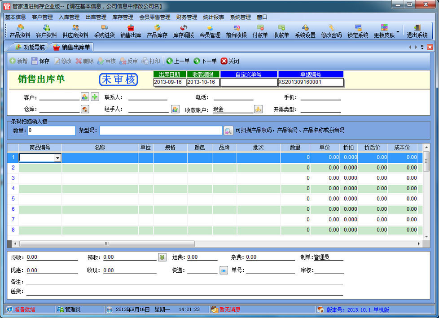
Task: Click the horizontal scrollbar under the grid
Action: (107, 244)
